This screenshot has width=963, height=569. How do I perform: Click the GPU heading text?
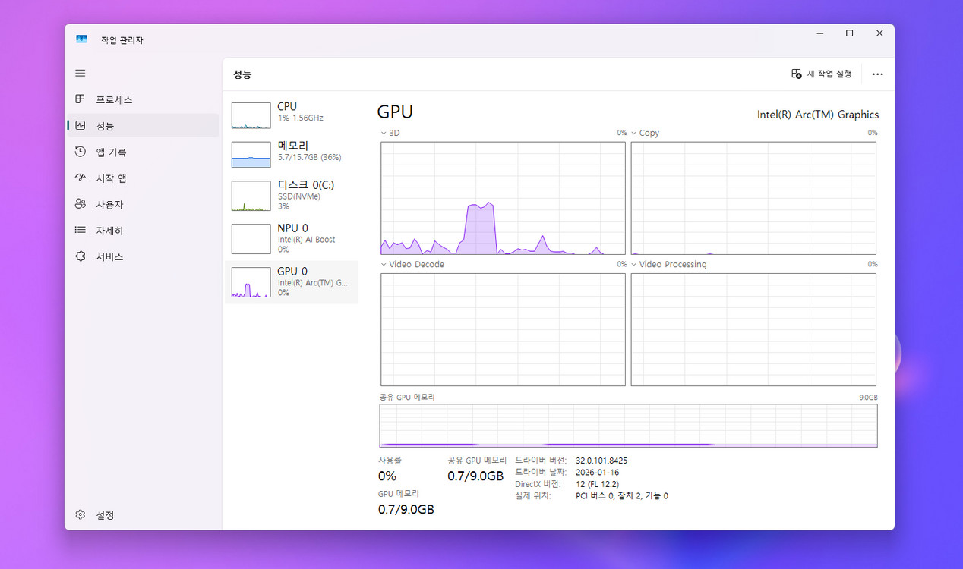pos(395,112)
